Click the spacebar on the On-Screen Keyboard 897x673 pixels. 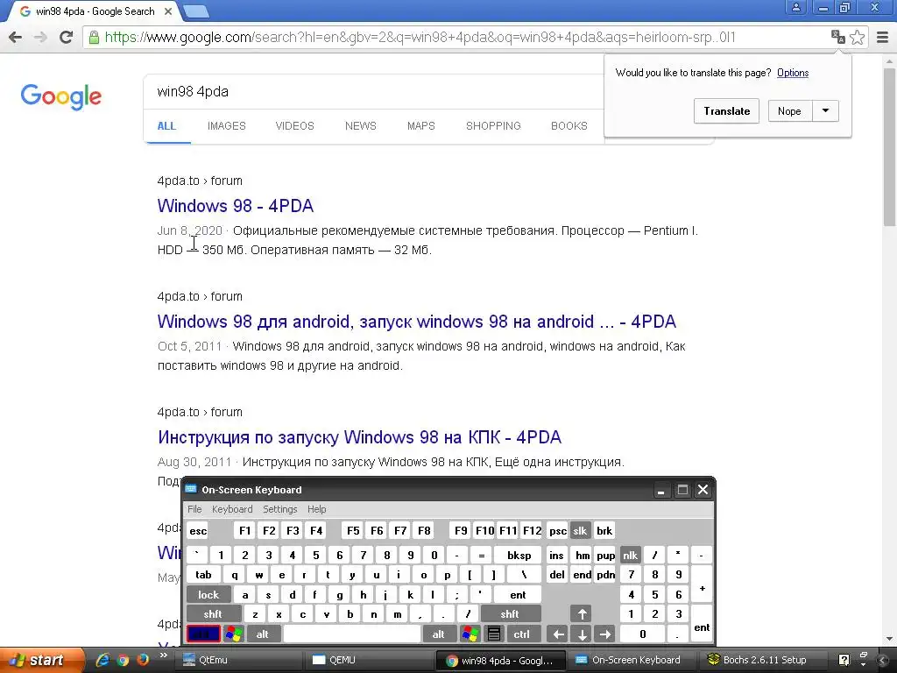(352, 634)
